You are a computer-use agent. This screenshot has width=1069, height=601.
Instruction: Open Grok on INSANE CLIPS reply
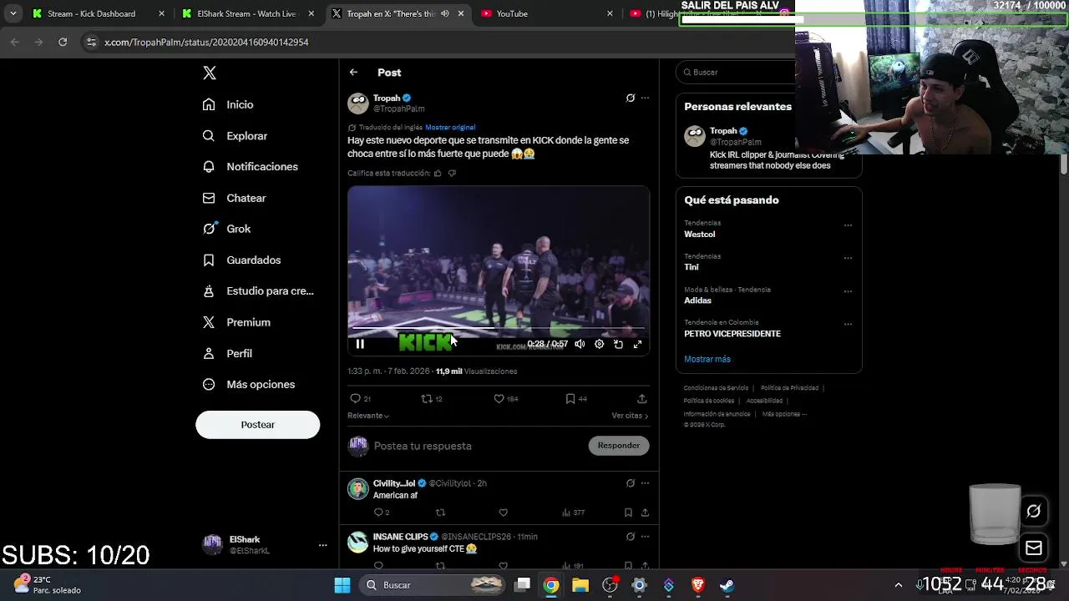[631, 537]
